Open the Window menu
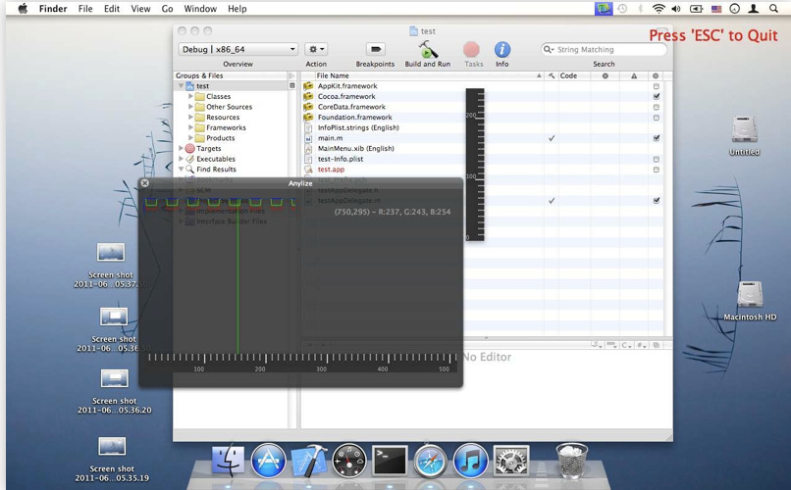This screenshot has width=791, height=490. (x=200, y=9)
